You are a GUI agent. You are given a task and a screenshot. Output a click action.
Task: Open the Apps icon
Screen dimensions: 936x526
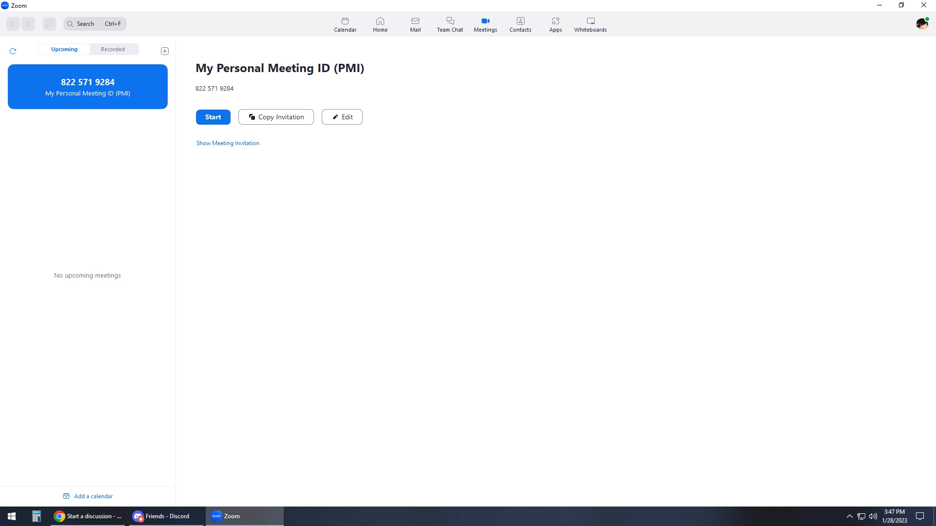pyautogui.click(x=555, y=24)
